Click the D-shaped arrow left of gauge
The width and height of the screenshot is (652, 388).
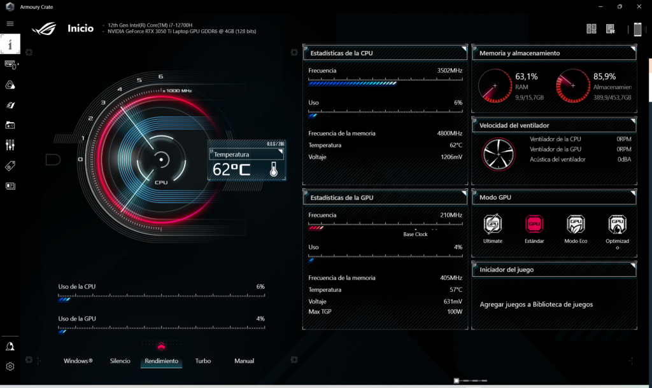click(x=53, y=160)
